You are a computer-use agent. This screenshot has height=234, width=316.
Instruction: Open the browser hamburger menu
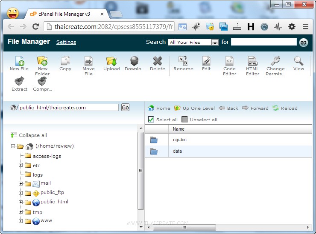coord(305,26)
